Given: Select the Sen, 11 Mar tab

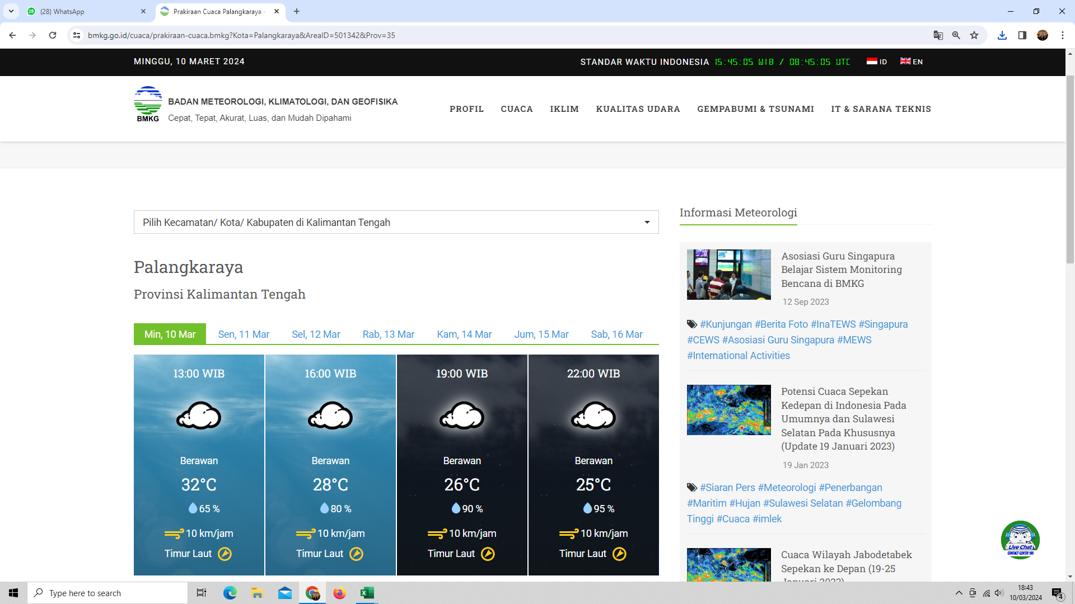Looking at the screenshot, I should (244, 334).
